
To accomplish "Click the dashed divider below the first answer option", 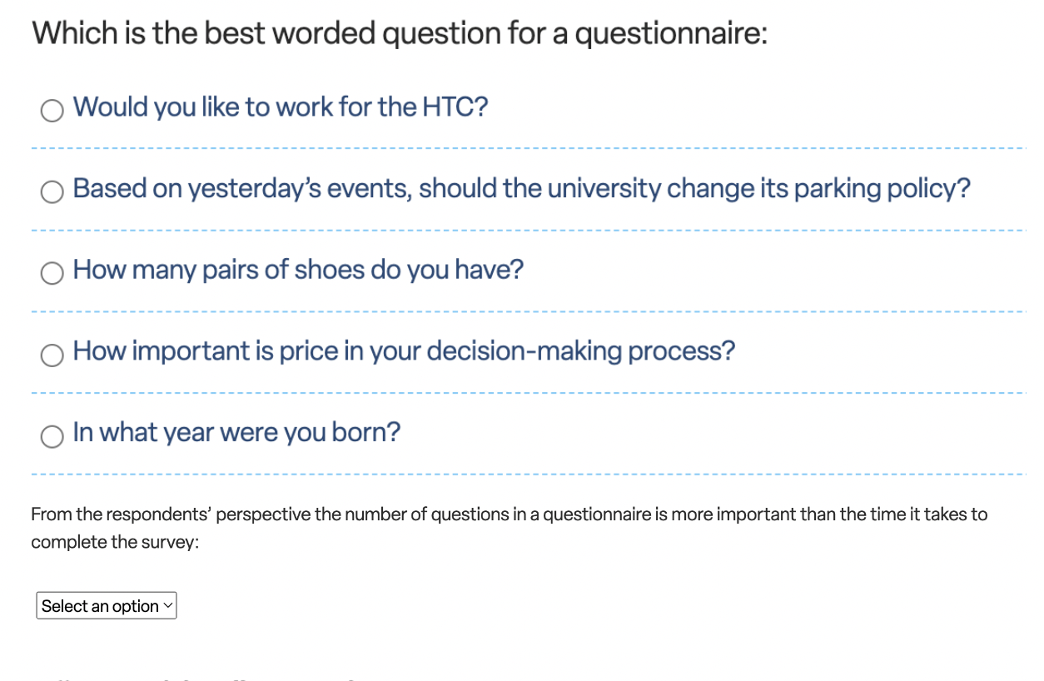I will pyautogui.click(x=522, y=147).
